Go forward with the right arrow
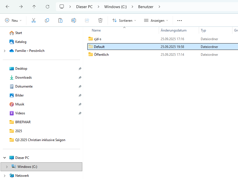 (21, 7)
